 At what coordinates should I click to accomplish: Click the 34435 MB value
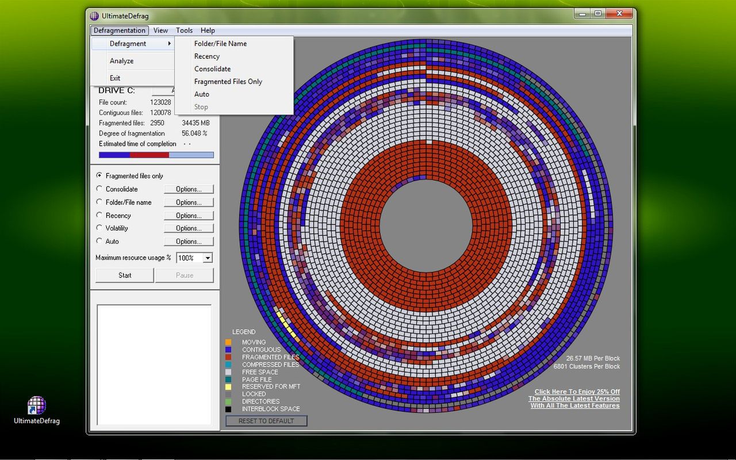195,123
